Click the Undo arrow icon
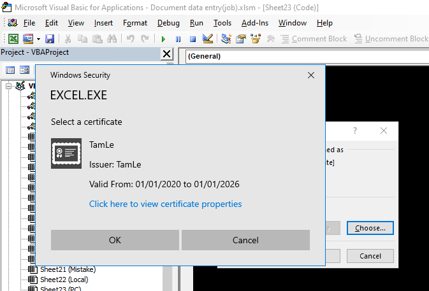Image resolution: width=429 pixels, height=291 pixels. click(x=131, y=39)
